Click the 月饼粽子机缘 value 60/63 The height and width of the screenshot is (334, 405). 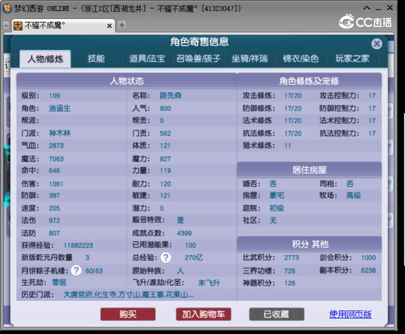94,271
